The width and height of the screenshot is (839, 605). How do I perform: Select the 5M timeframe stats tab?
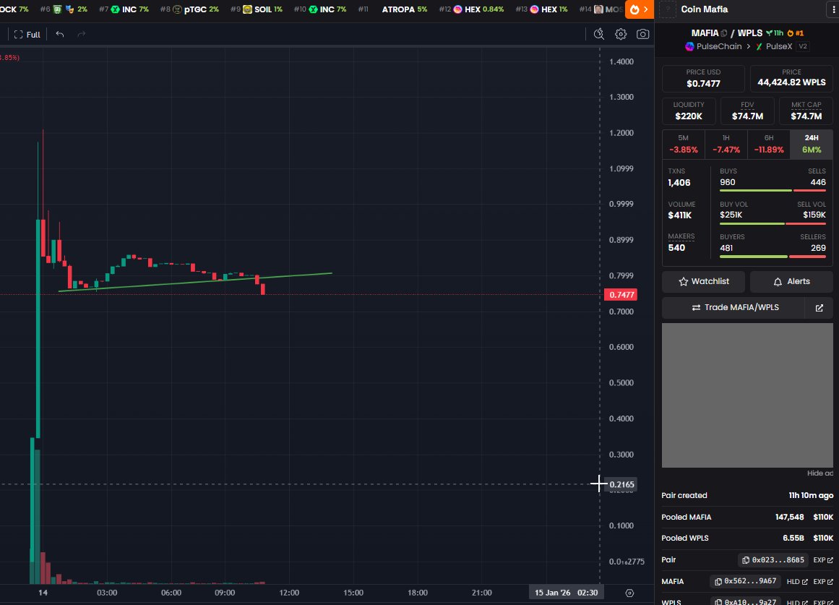684,144
